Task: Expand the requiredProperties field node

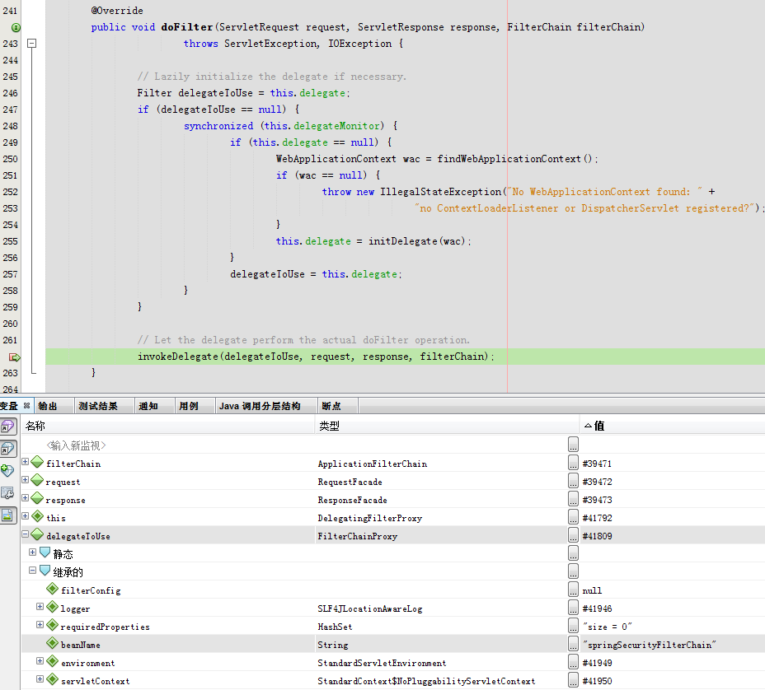Action: pyautogui.click(x=40, y=625)
